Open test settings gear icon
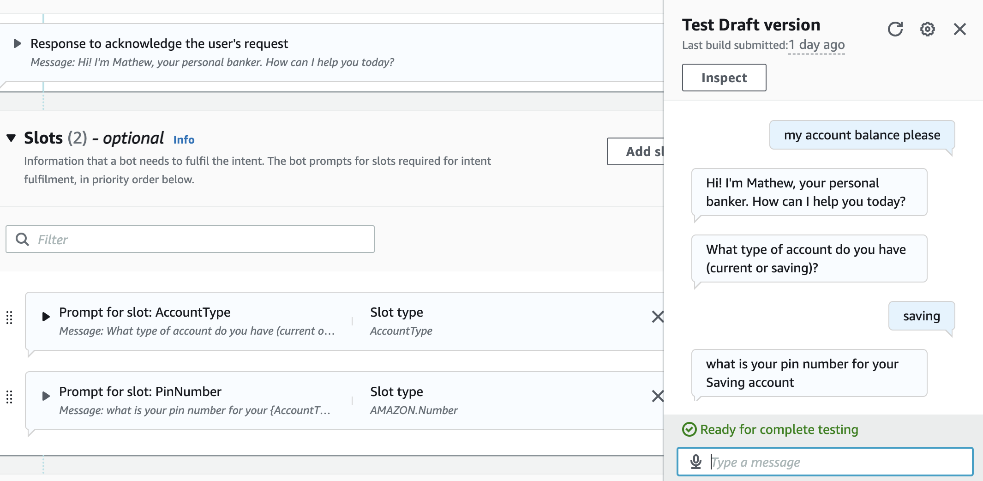The height and width of the screenshot is (481, 983). coord(927,29)
